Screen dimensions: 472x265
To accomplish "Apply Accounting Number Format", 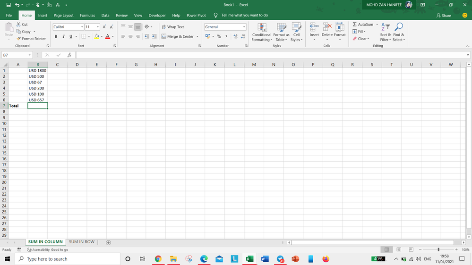I will [208, 36].
